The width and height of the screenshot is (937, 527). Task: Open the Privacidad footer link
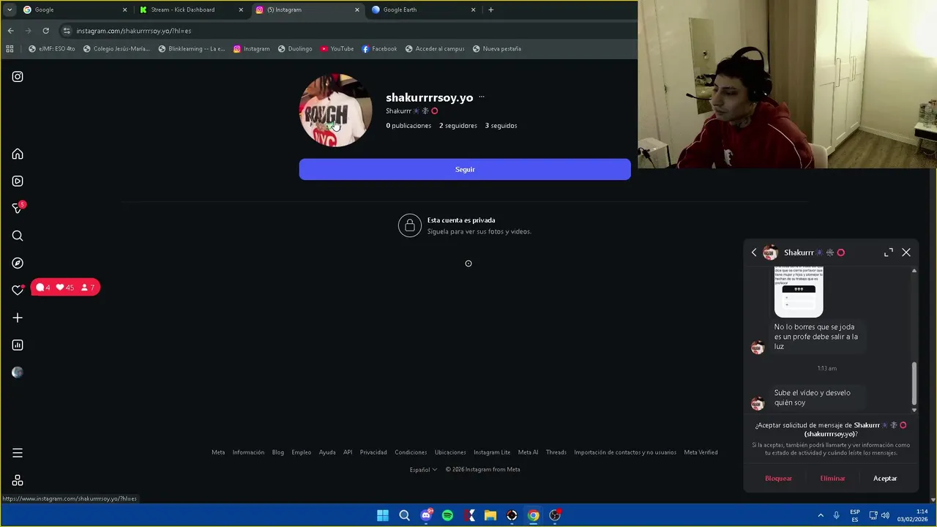click(x=373, y=452)
